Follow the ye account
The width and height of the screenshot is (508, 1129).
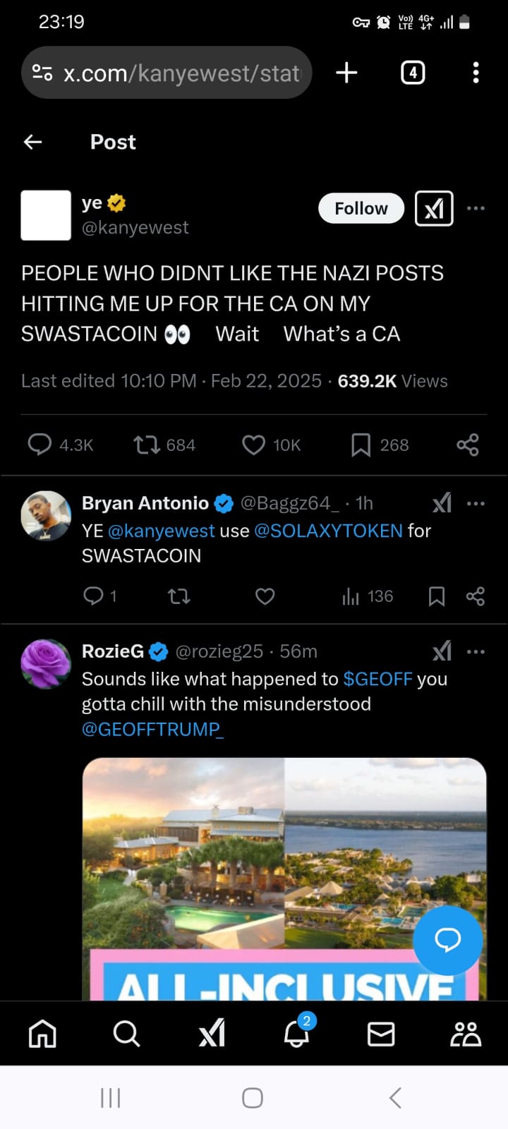click(x=361, y=209)
